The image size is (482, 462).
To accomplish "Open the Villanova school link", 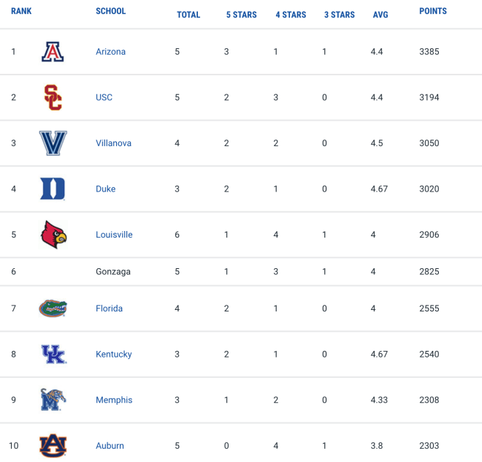I will pyautogui.click(x=113, y=143).
